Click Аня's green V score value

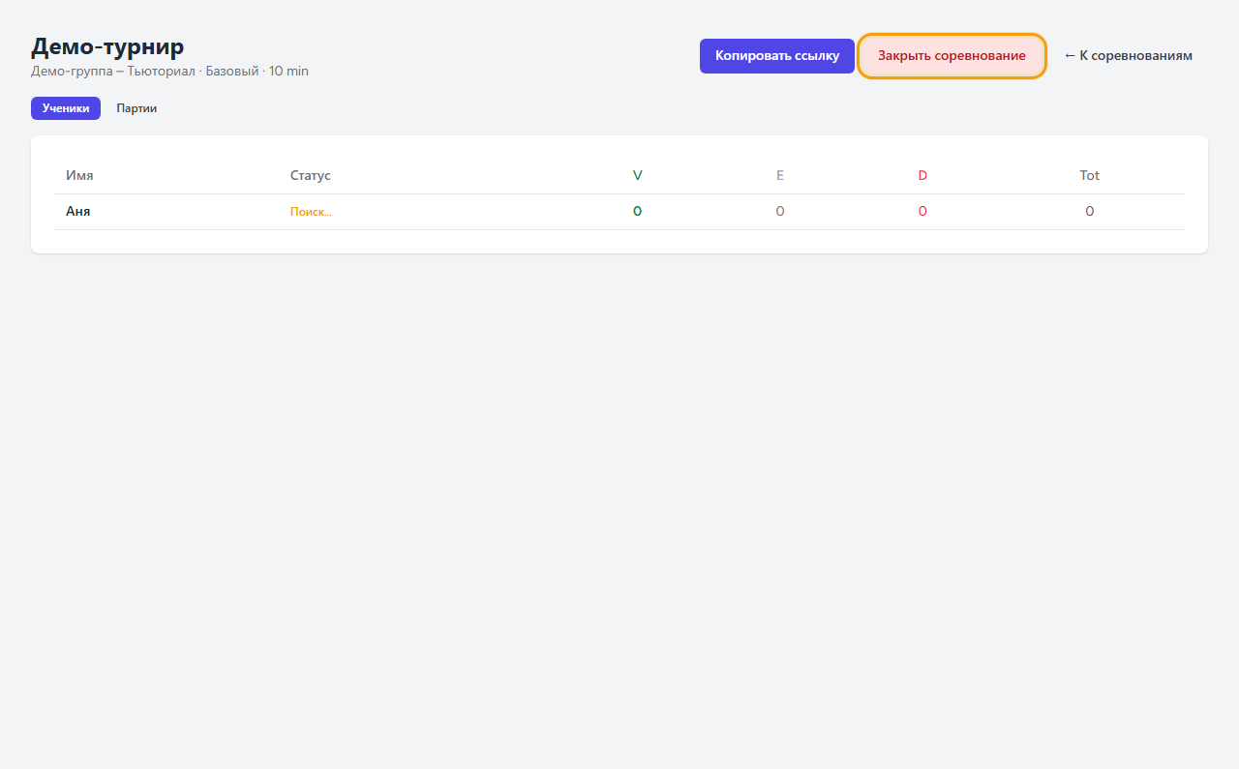[x=638, y=211]
